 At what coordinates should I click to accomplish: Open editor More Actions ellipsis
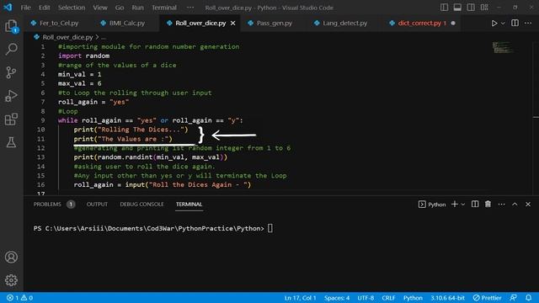tap(528, 23)
